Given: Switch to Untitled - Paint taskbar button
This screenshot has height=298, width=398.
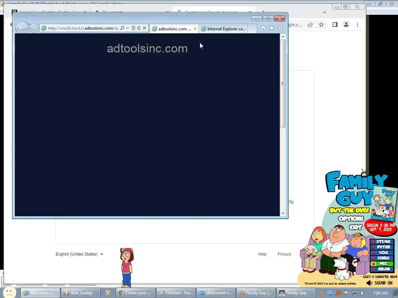Looking at the screenshot, I should tap(176, 293).
